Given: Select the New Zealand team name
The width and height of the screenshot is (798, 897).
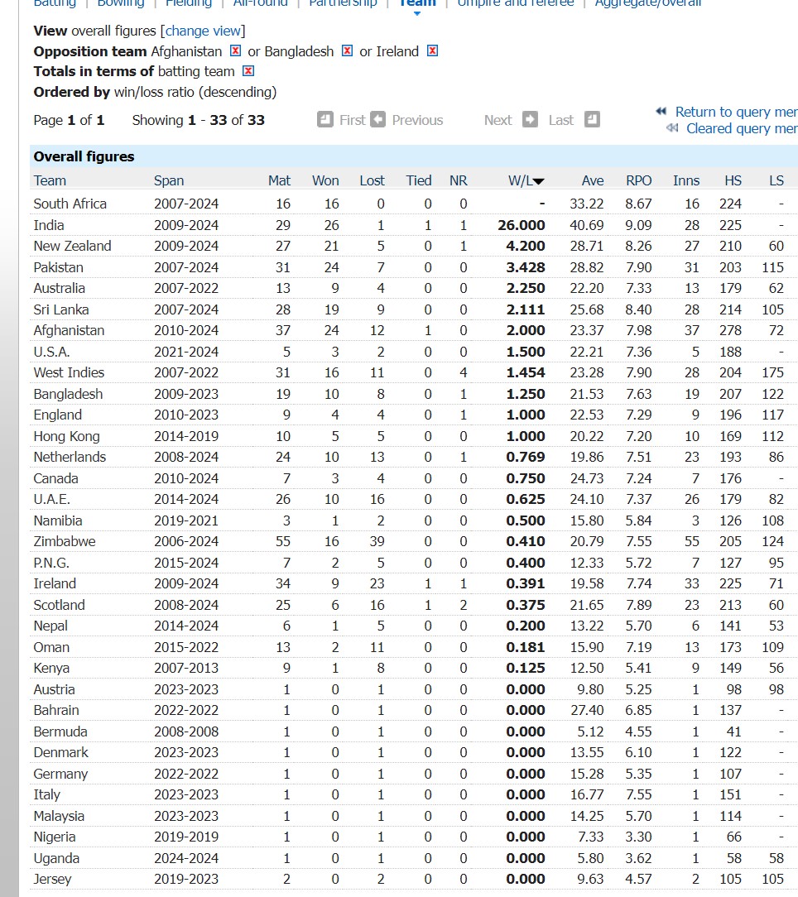Looking at the screenshot, I should [72, 246].
